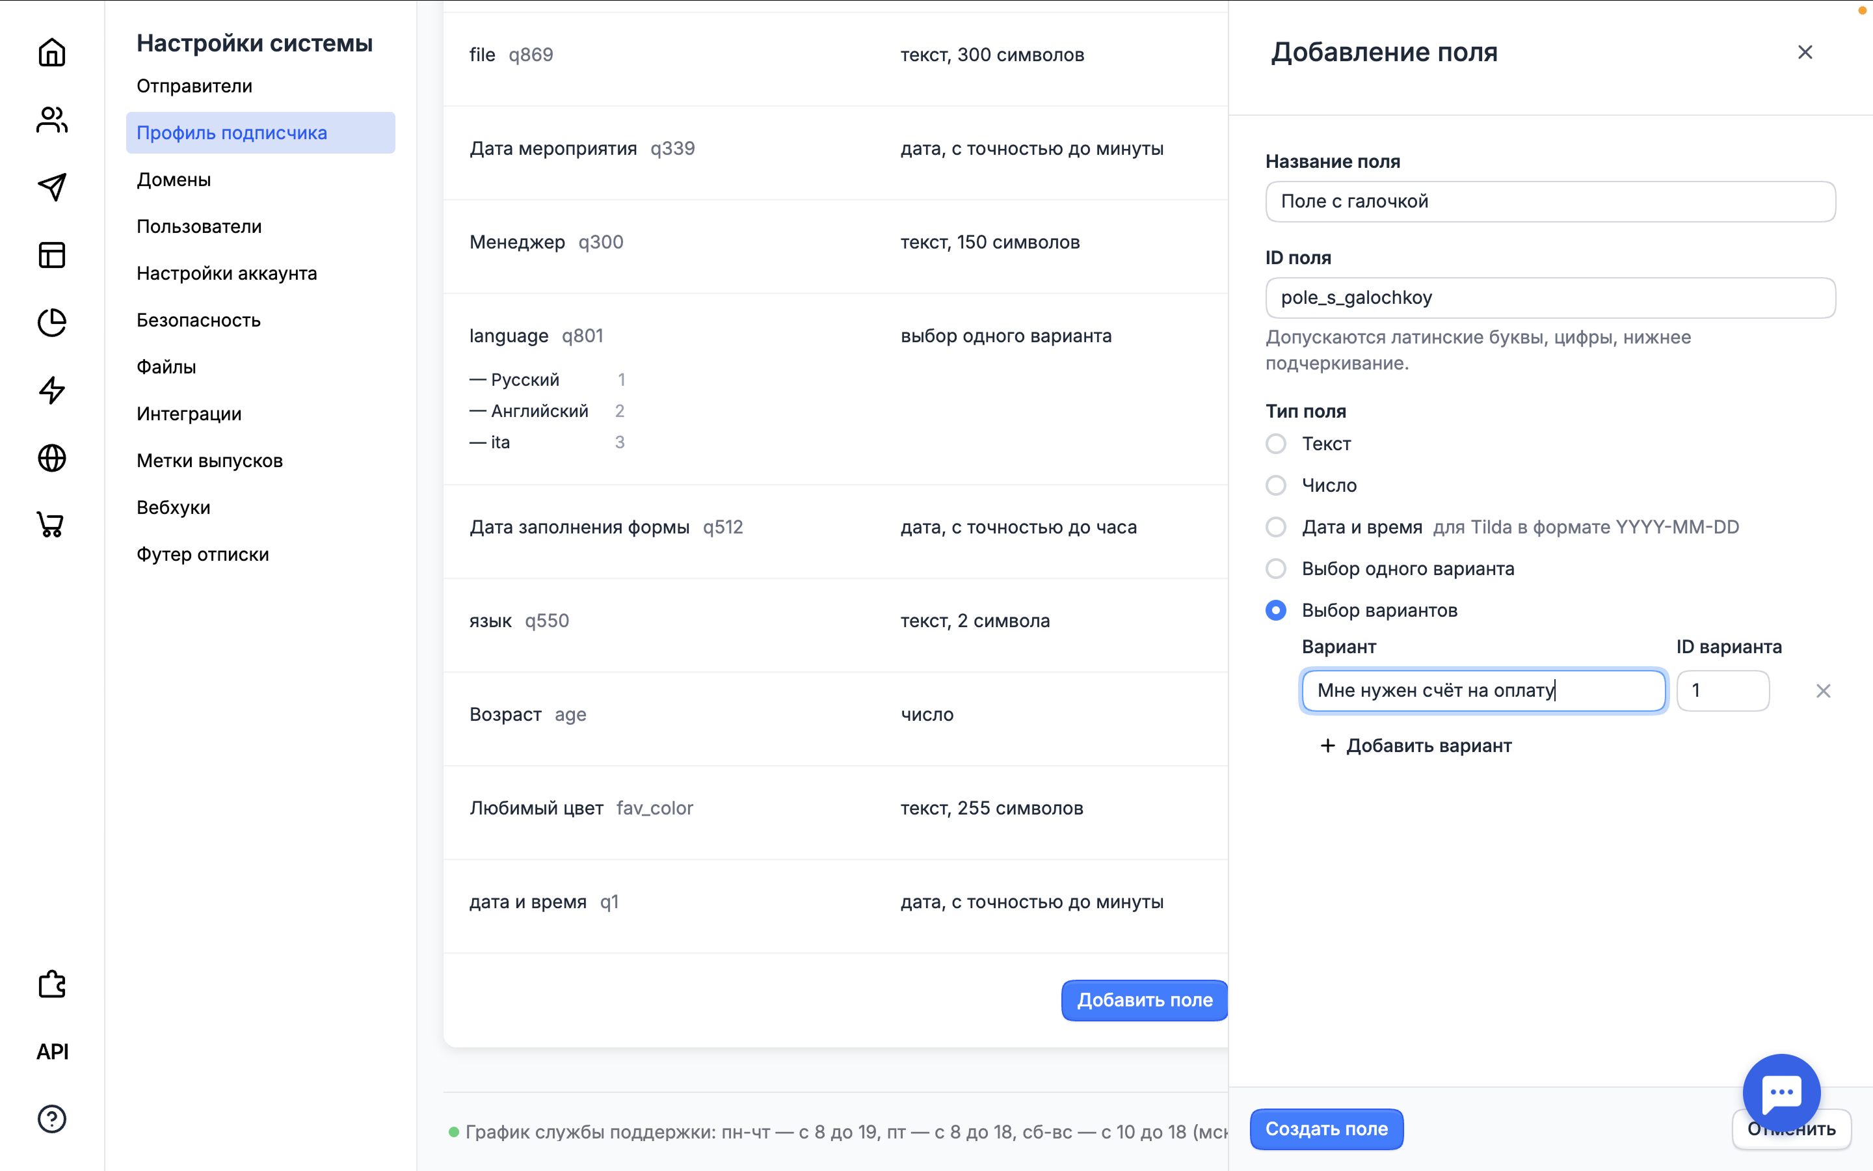Open the templates layout icon
The height and width of the screenshot is (1171, 1873).
pyautogui.click(x=52, y=255)
